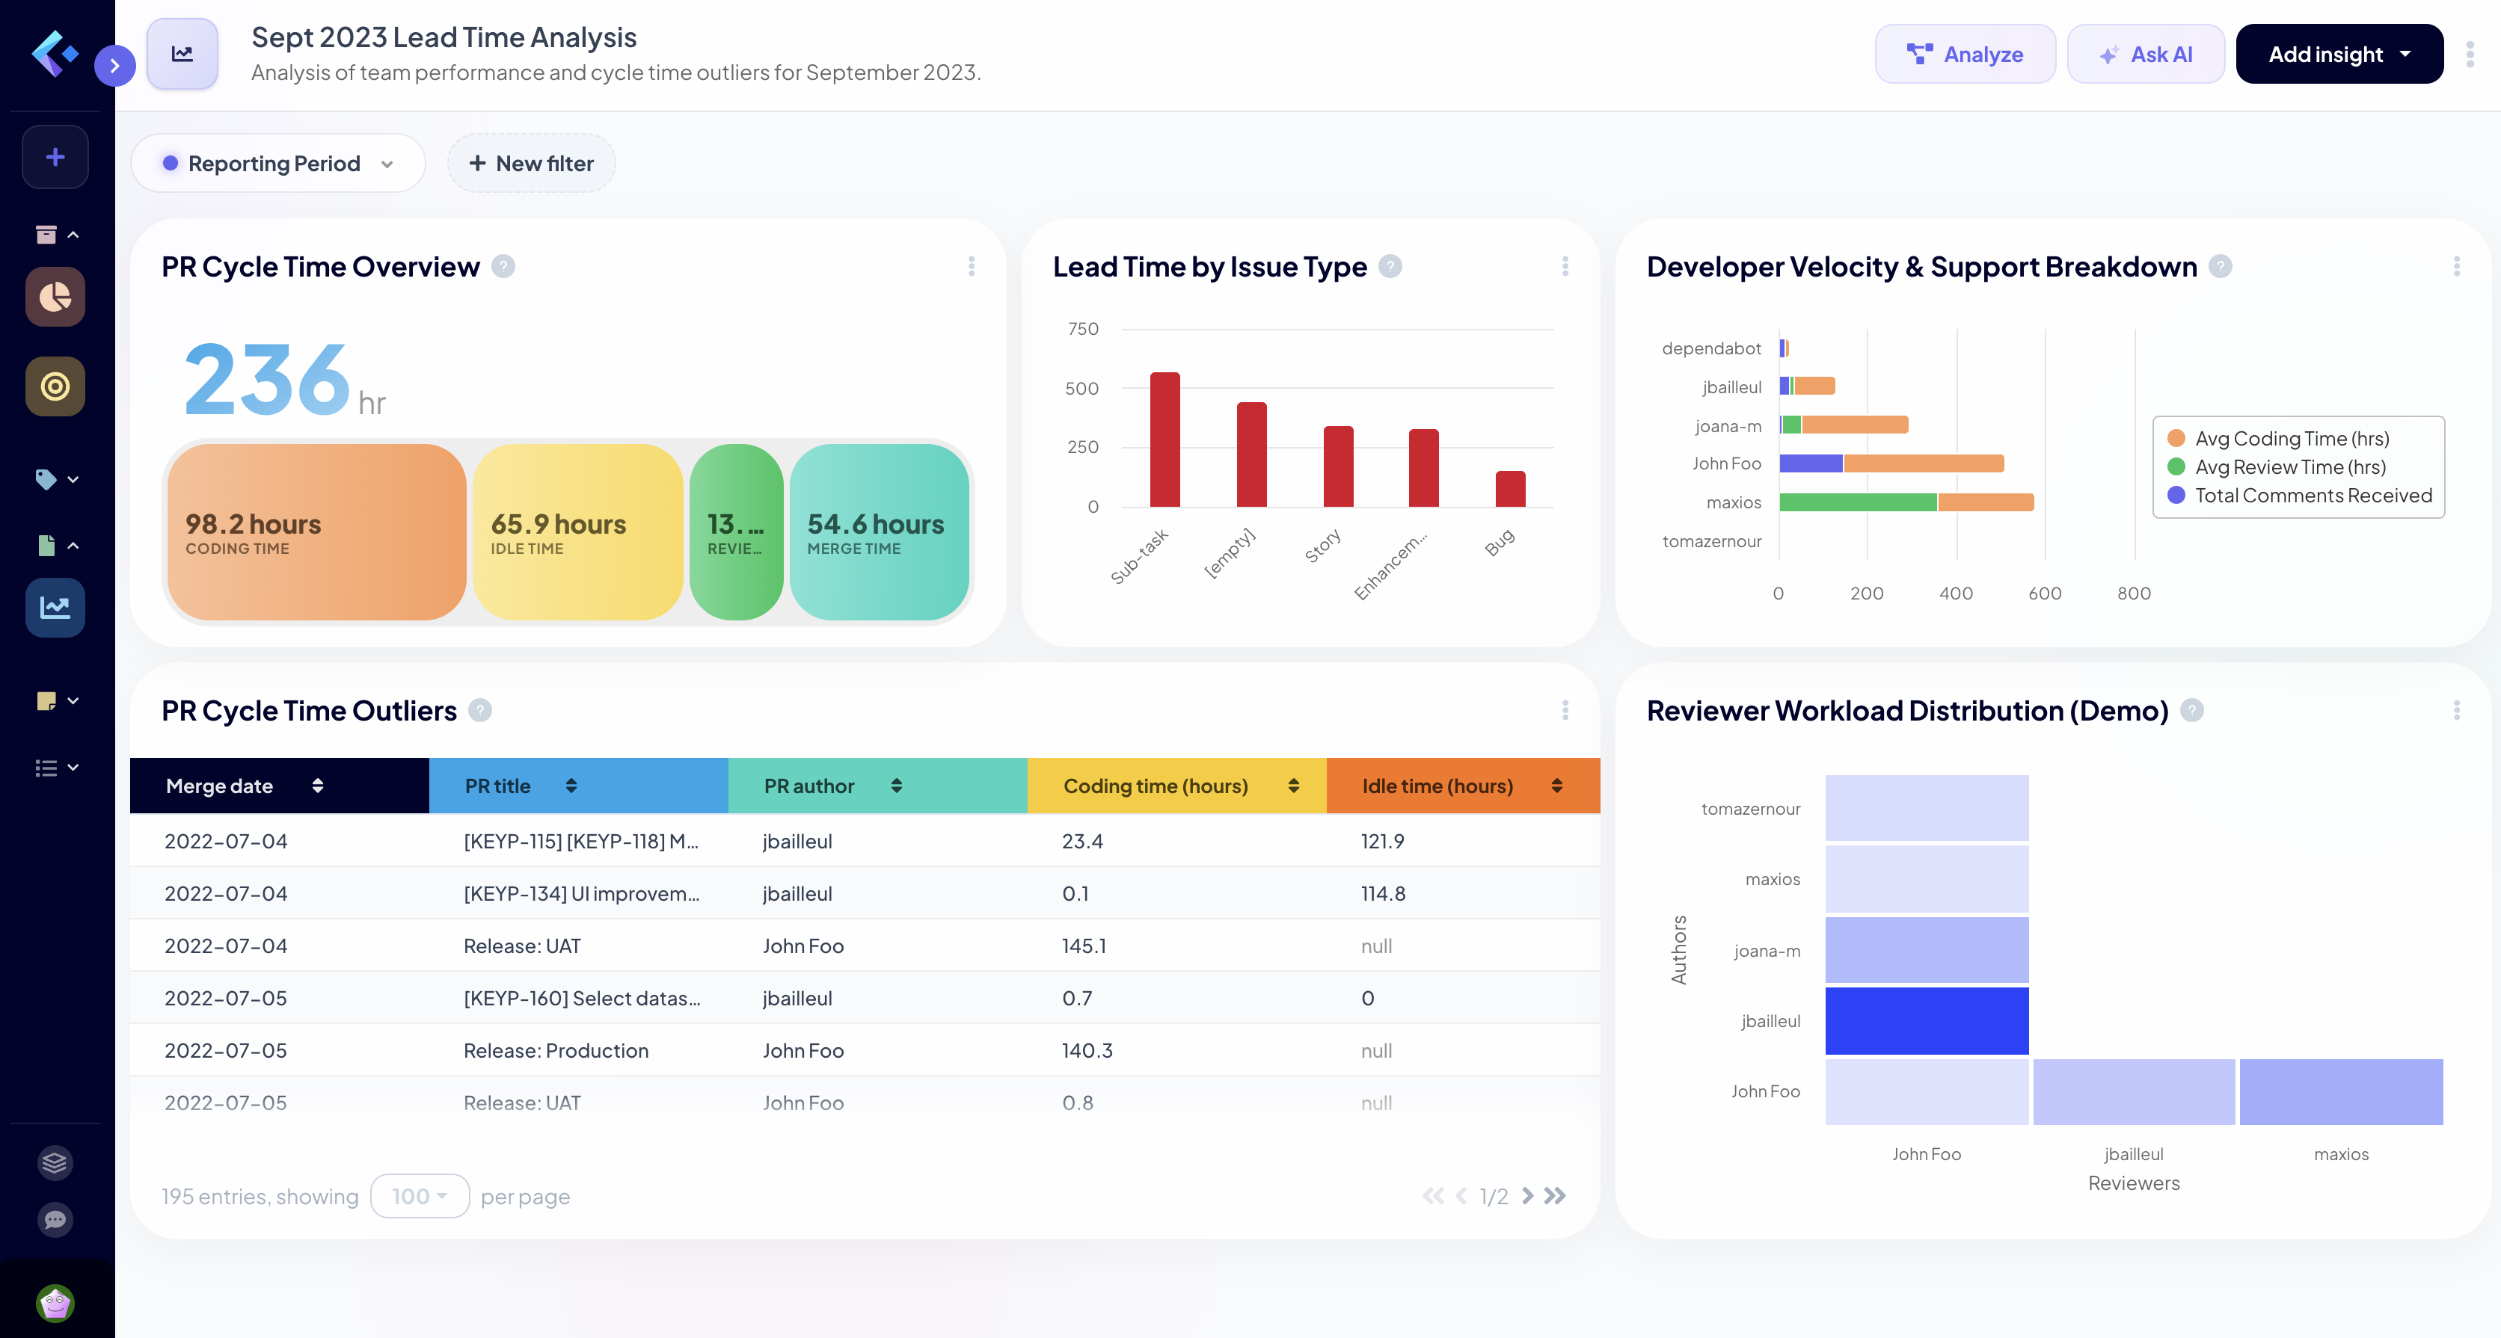Click the Bug bar in lead time chart
Image resolution: width=2501 pixels, height=1338 pixels.
pyautogui.click(x=1510, y=488)
